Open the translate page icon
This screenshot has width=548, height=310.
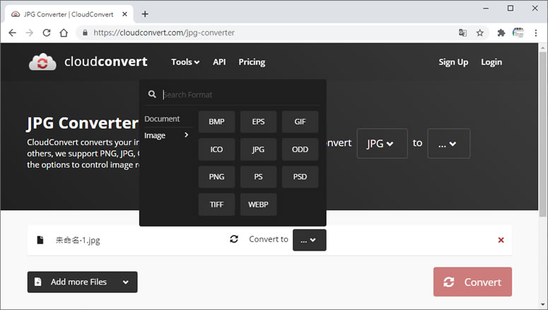[462, 33]
